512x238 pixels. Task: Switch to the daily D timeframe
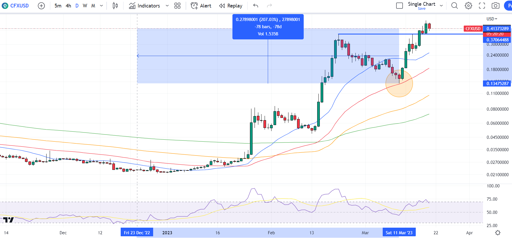click(77, 6)
